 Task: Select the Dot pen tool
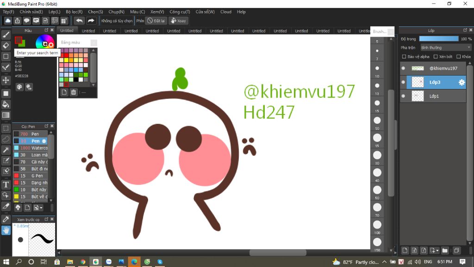pos(6,67)
